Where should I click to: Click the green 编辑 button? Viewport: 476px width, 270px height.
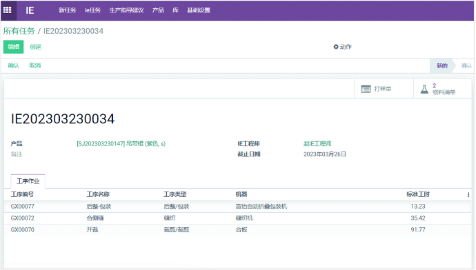pyautogui.click(x=13, y=47)
